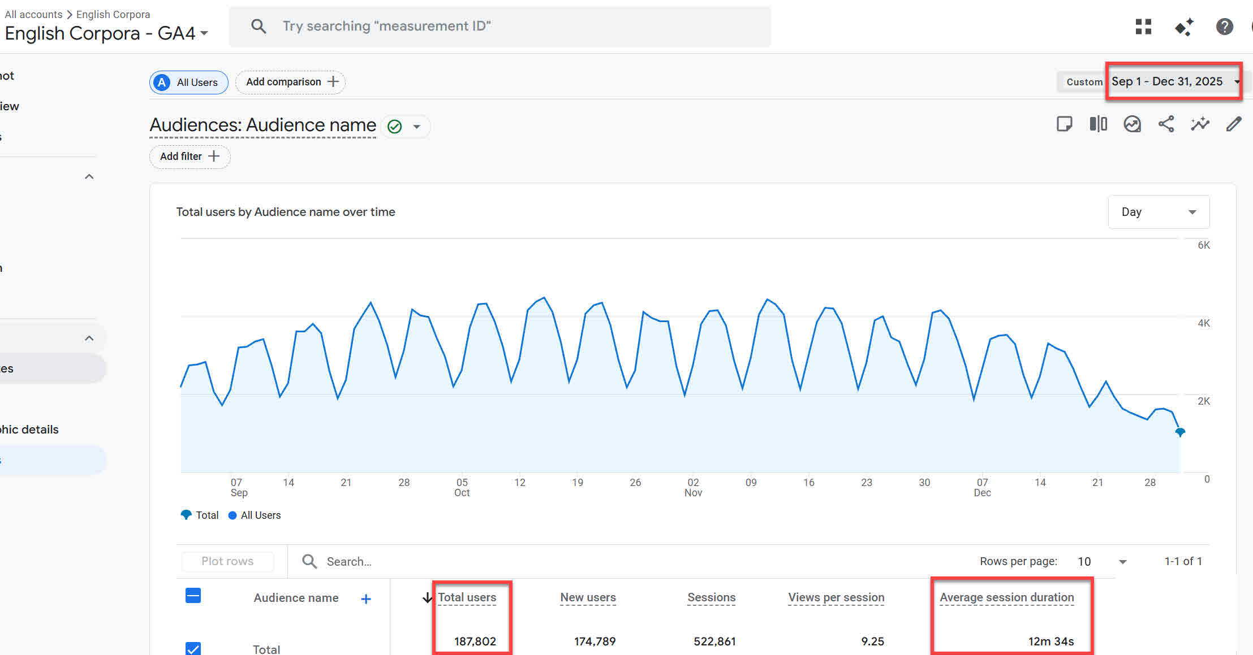Toggle the select-all header checkbox

pyautogui.click(x=193, y=596)
